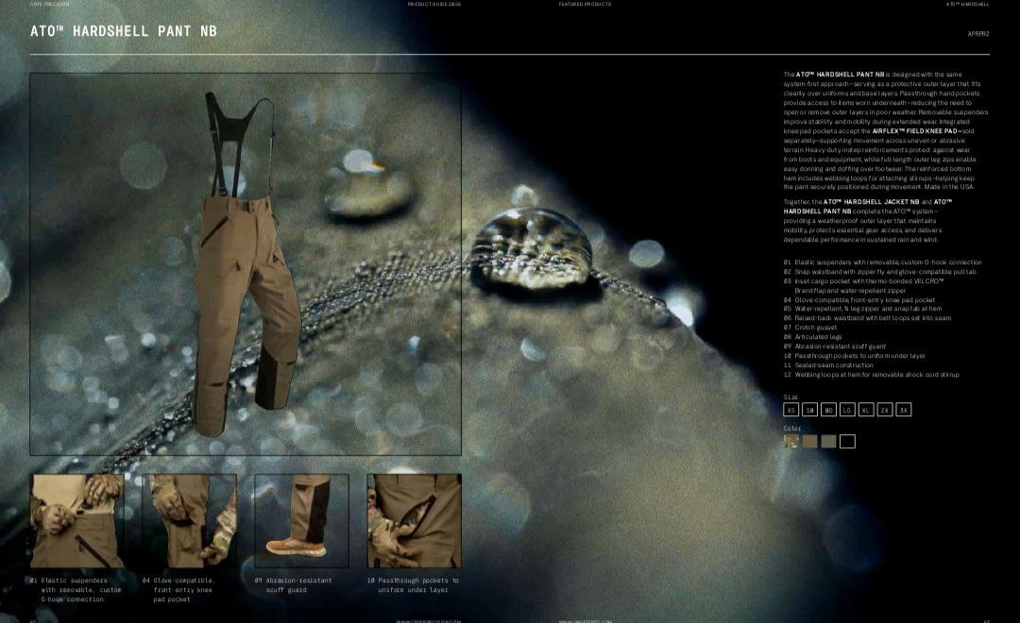
Task: Open the elastic suspenders detail thumbnail
Action: [x=76, y=521]
